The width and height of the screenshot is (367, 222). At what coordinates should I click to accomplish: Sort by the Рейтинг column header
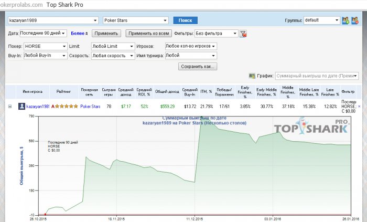pos(63,91)
